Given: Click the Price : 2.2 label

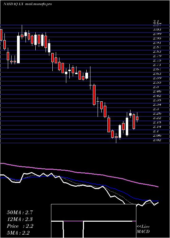Looking at the screenshot, I should click(20, 226).
